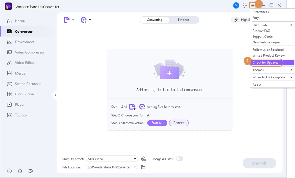Click the help question mark icon

[x=9, y=171]
